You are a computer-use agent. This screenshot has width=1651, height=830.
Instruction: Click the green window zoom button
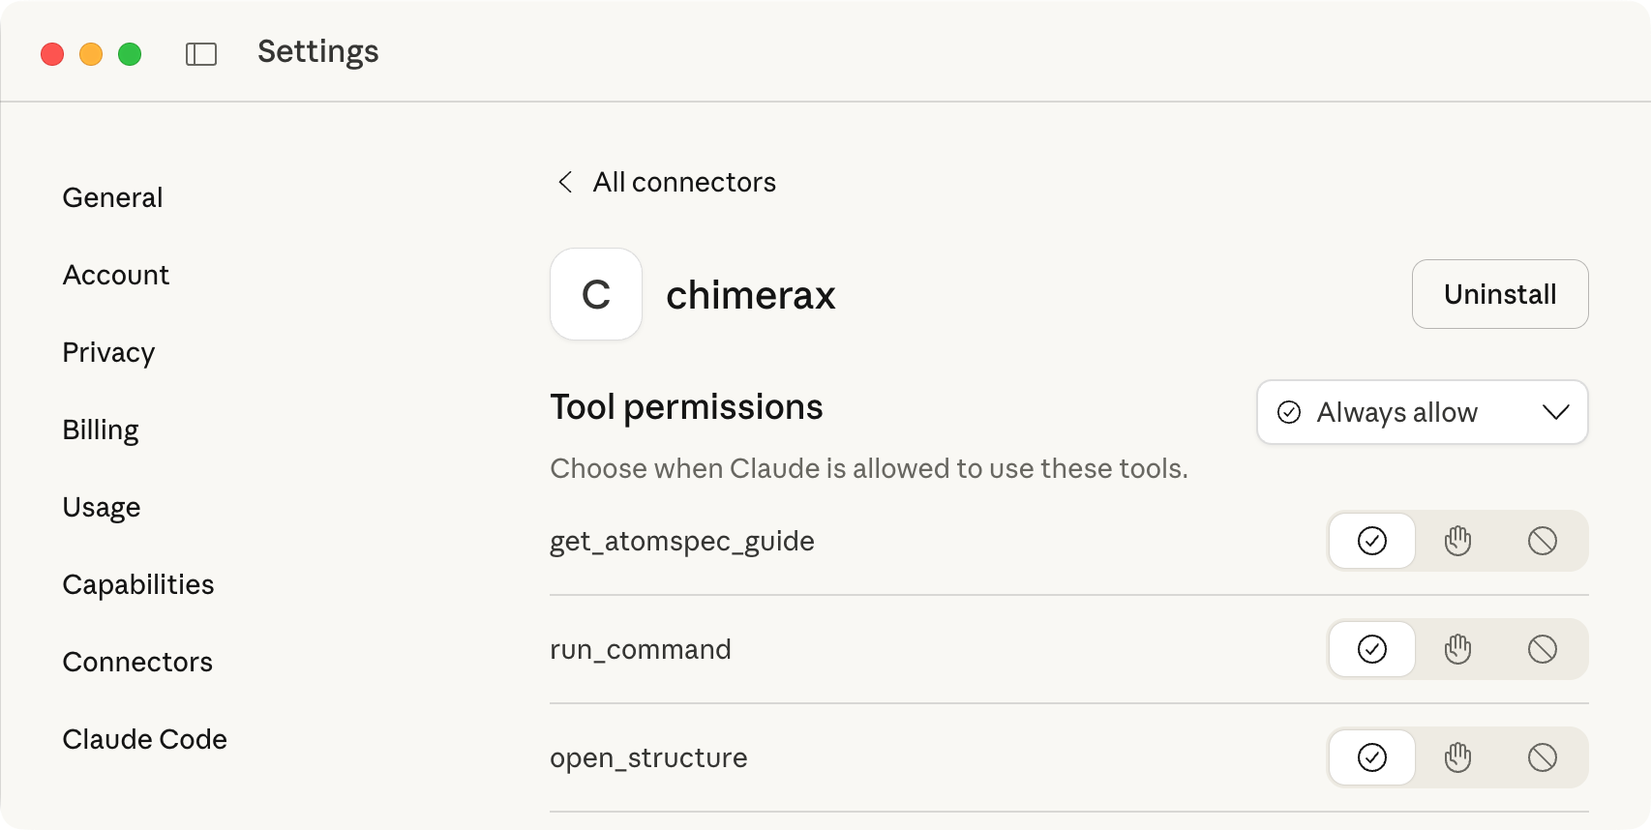click(130, 54)
